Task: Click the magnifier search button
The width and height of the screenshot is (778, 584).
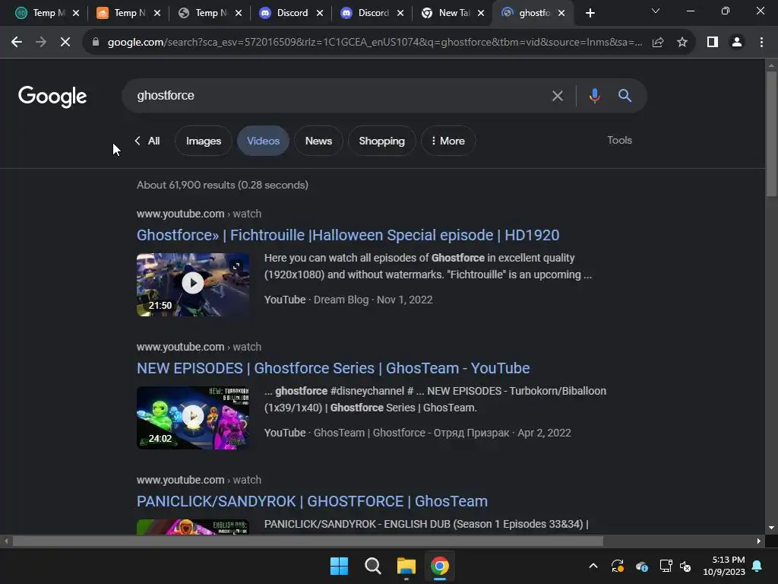Action: coord(625,95)
